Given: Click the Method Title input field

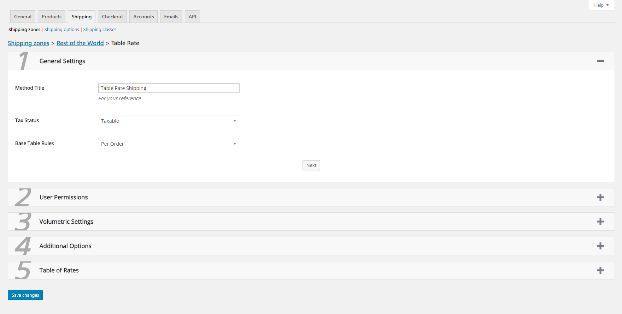Looking at the screenshot, I should click(x=169, y=88).
